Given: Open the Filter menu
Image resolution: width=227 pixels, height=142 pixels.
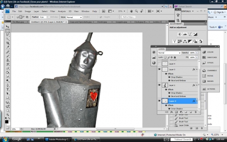Looking at the screenshot, I should pyautogui.click(x=53, y=11).
